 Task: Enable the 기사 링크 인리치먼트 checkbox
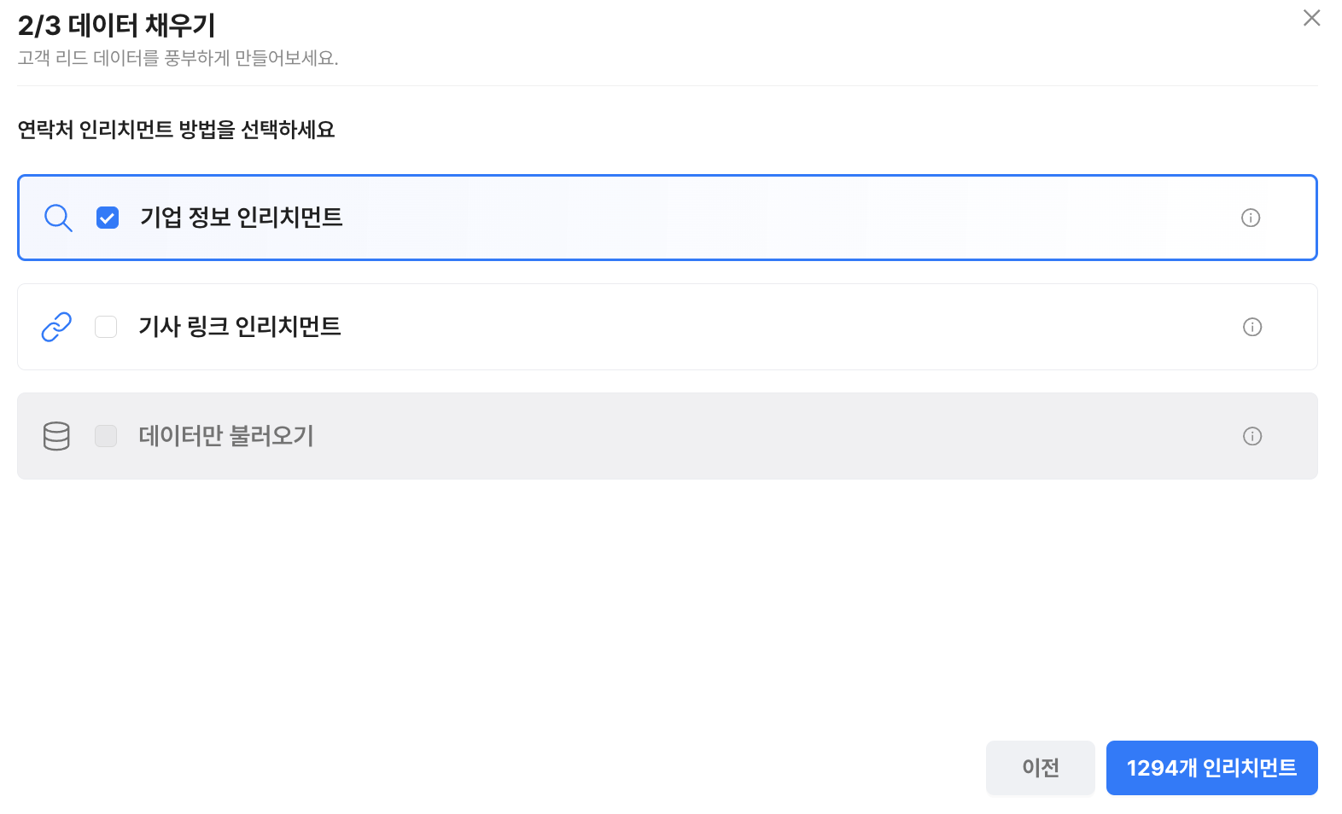106,327
